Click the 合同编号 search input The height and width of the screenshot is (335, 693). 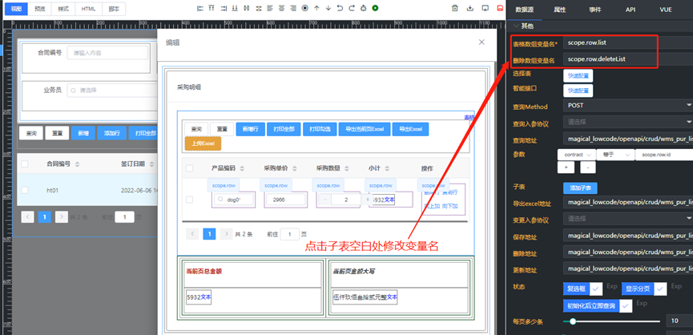click(107, 53)
